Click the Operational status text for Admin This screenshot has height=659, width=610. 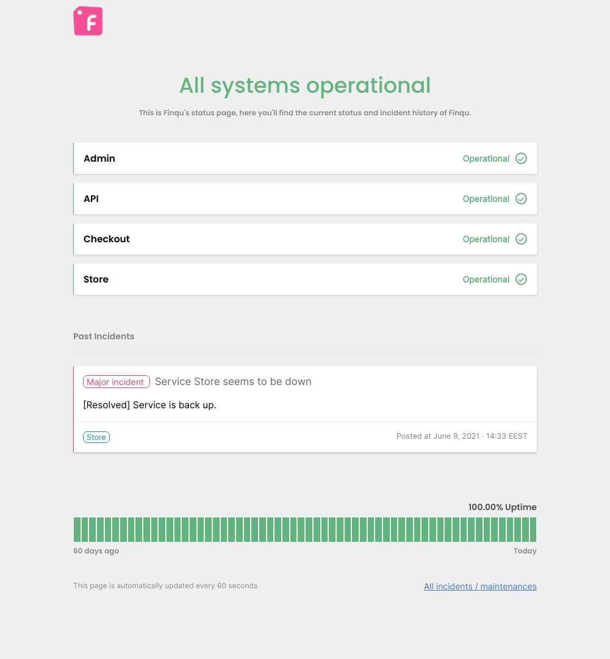click(x=486, y=159)
